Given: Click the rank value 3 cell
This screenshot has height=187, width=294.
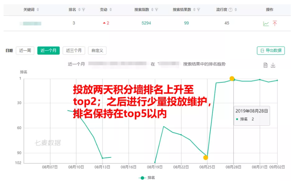Looking at the screenshot, I should [x=74, y=23].
